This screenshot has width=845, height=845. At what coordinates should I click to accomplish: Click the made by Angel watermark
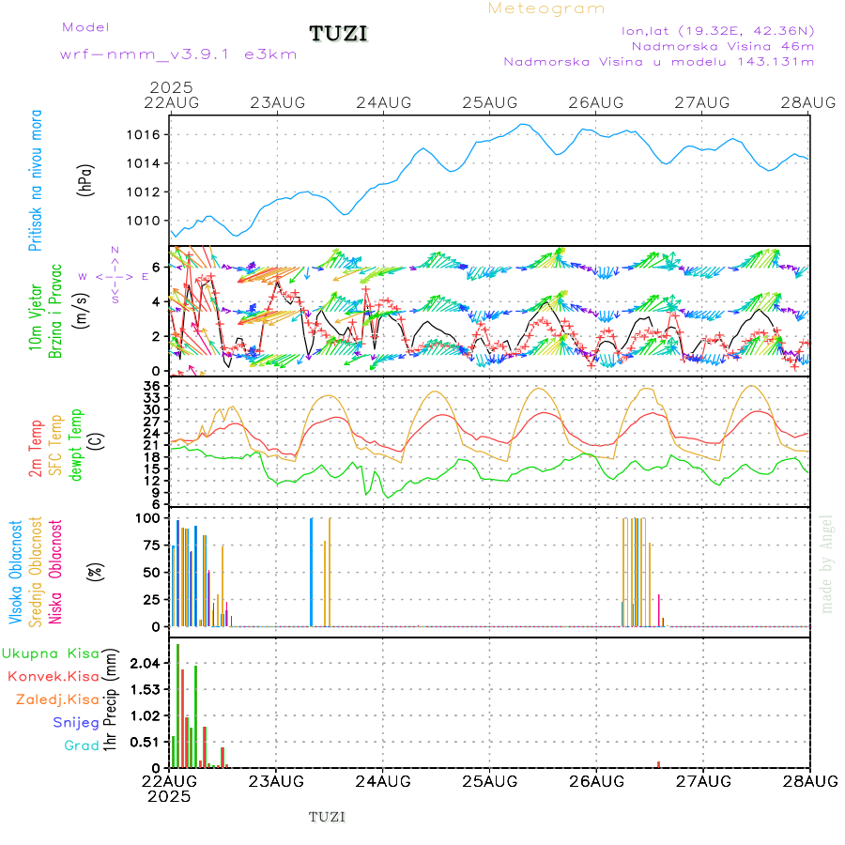[x=827, y=563]
